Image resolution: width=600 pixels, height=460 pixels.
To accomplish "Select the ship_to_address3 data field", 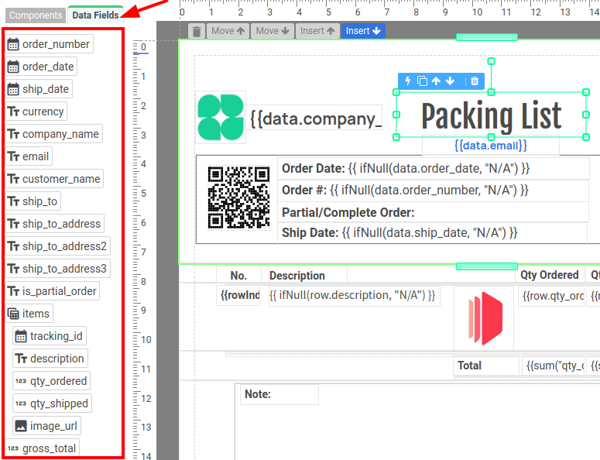I will click(57, 269).
